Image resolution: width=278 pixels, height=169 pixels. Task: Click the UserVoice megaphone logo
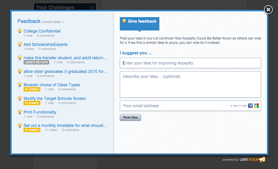[262, 159]
